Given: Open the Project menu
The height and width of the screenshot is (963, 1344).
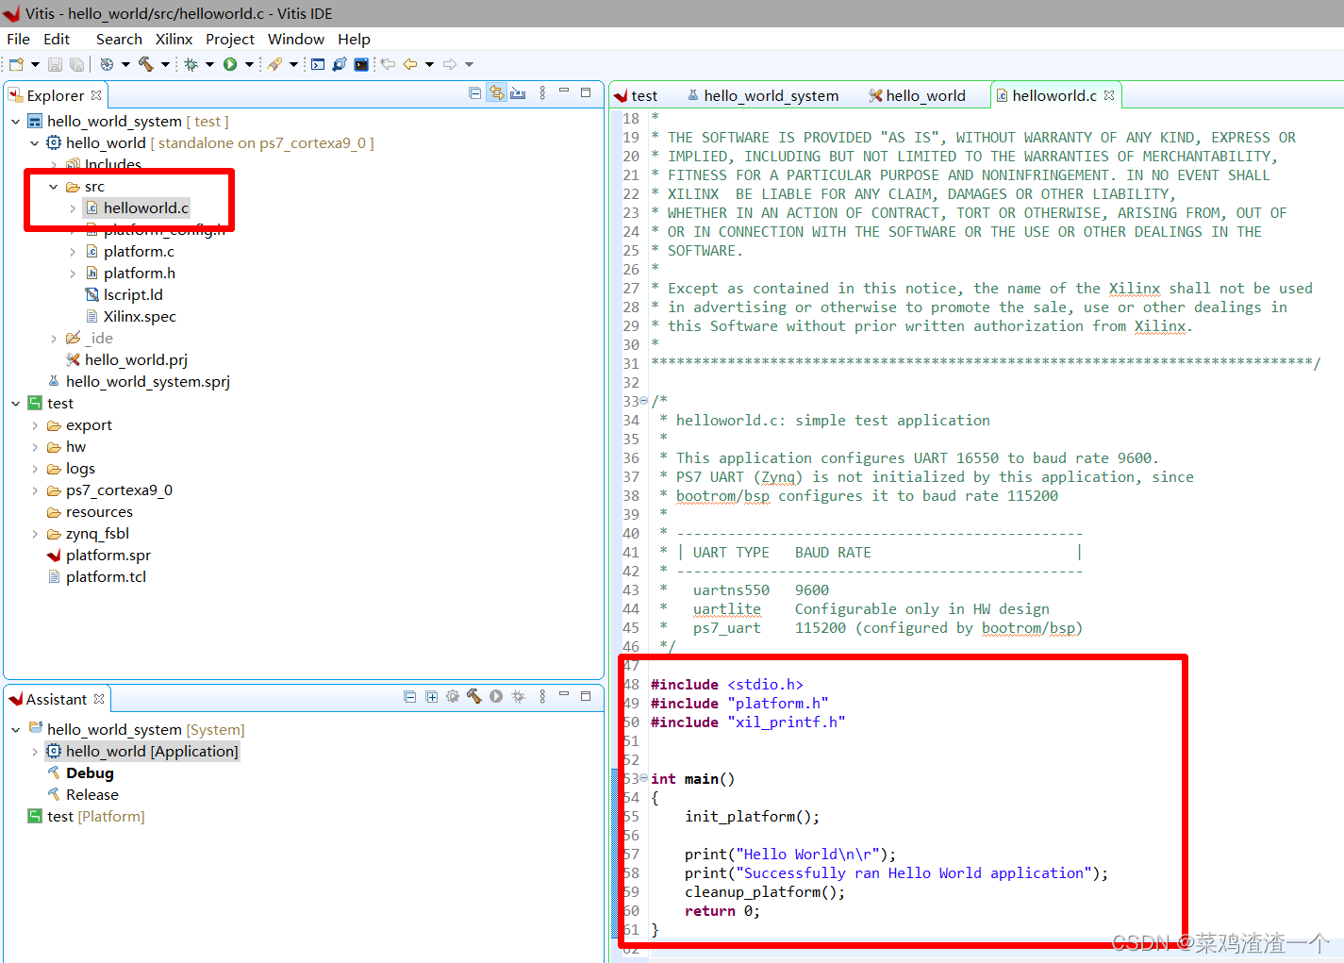Looking at the screenshot, I should tap(230, 39).
